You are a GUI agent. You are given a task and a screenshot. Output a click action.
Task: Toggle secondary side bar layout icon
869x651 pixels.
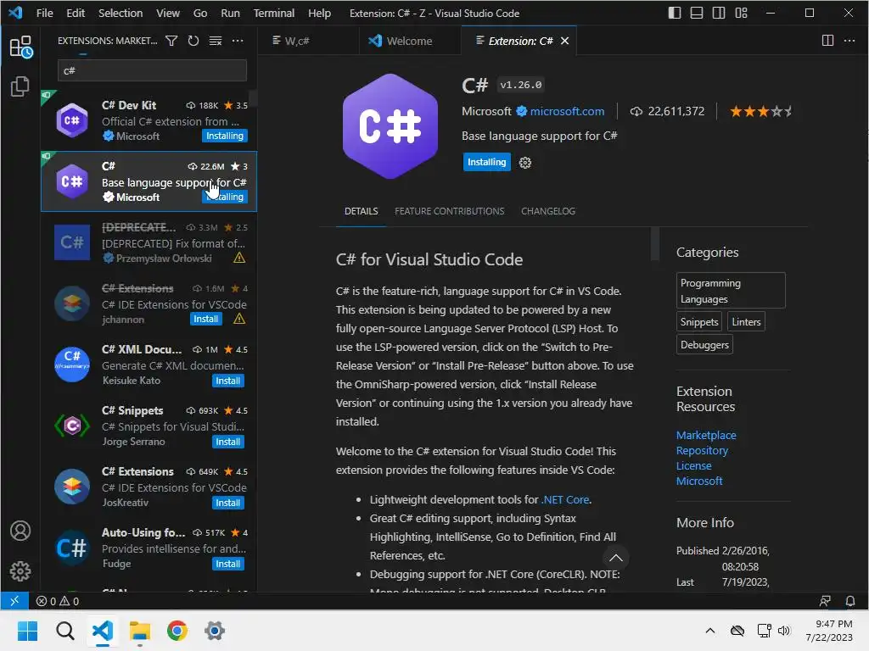click(719, 13)
